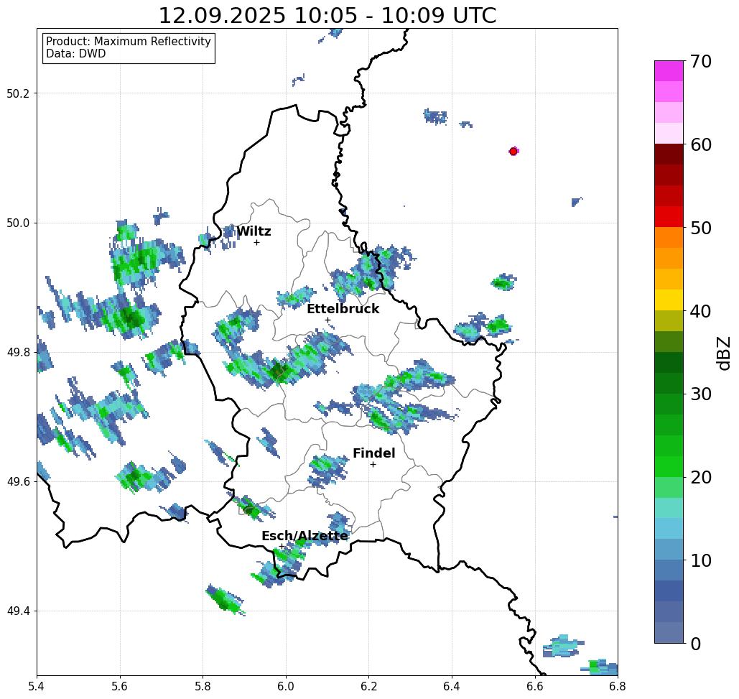739x699 pixels.
Task: Click the red high-reflectivity dot on the map
Action: click(x=513, y=152)
